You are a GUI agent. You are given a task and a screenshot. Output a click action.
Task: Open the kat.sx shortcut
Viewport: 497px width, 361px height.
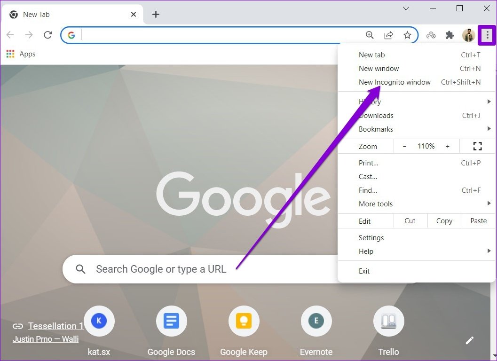click(x=99, y=331)
